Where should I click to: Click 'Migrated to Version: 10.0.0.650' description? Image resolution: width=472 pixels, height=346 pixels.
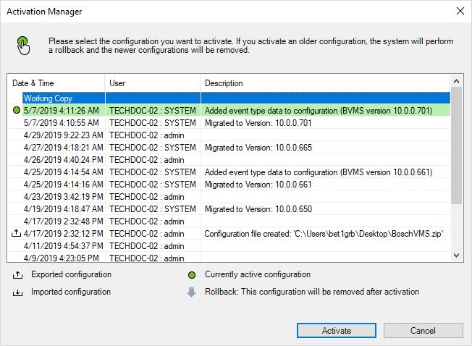(x=258, y=209)
